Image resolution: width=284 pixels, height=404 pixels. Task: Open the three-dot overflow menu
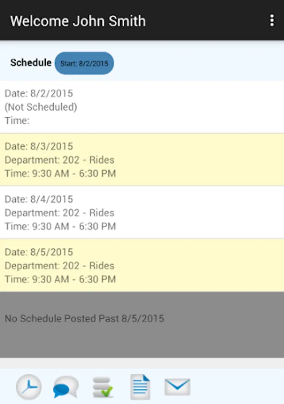click(x=272, y=21)
